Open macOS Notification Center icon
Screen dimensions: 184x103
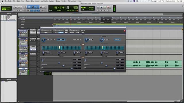click(181, 1)
